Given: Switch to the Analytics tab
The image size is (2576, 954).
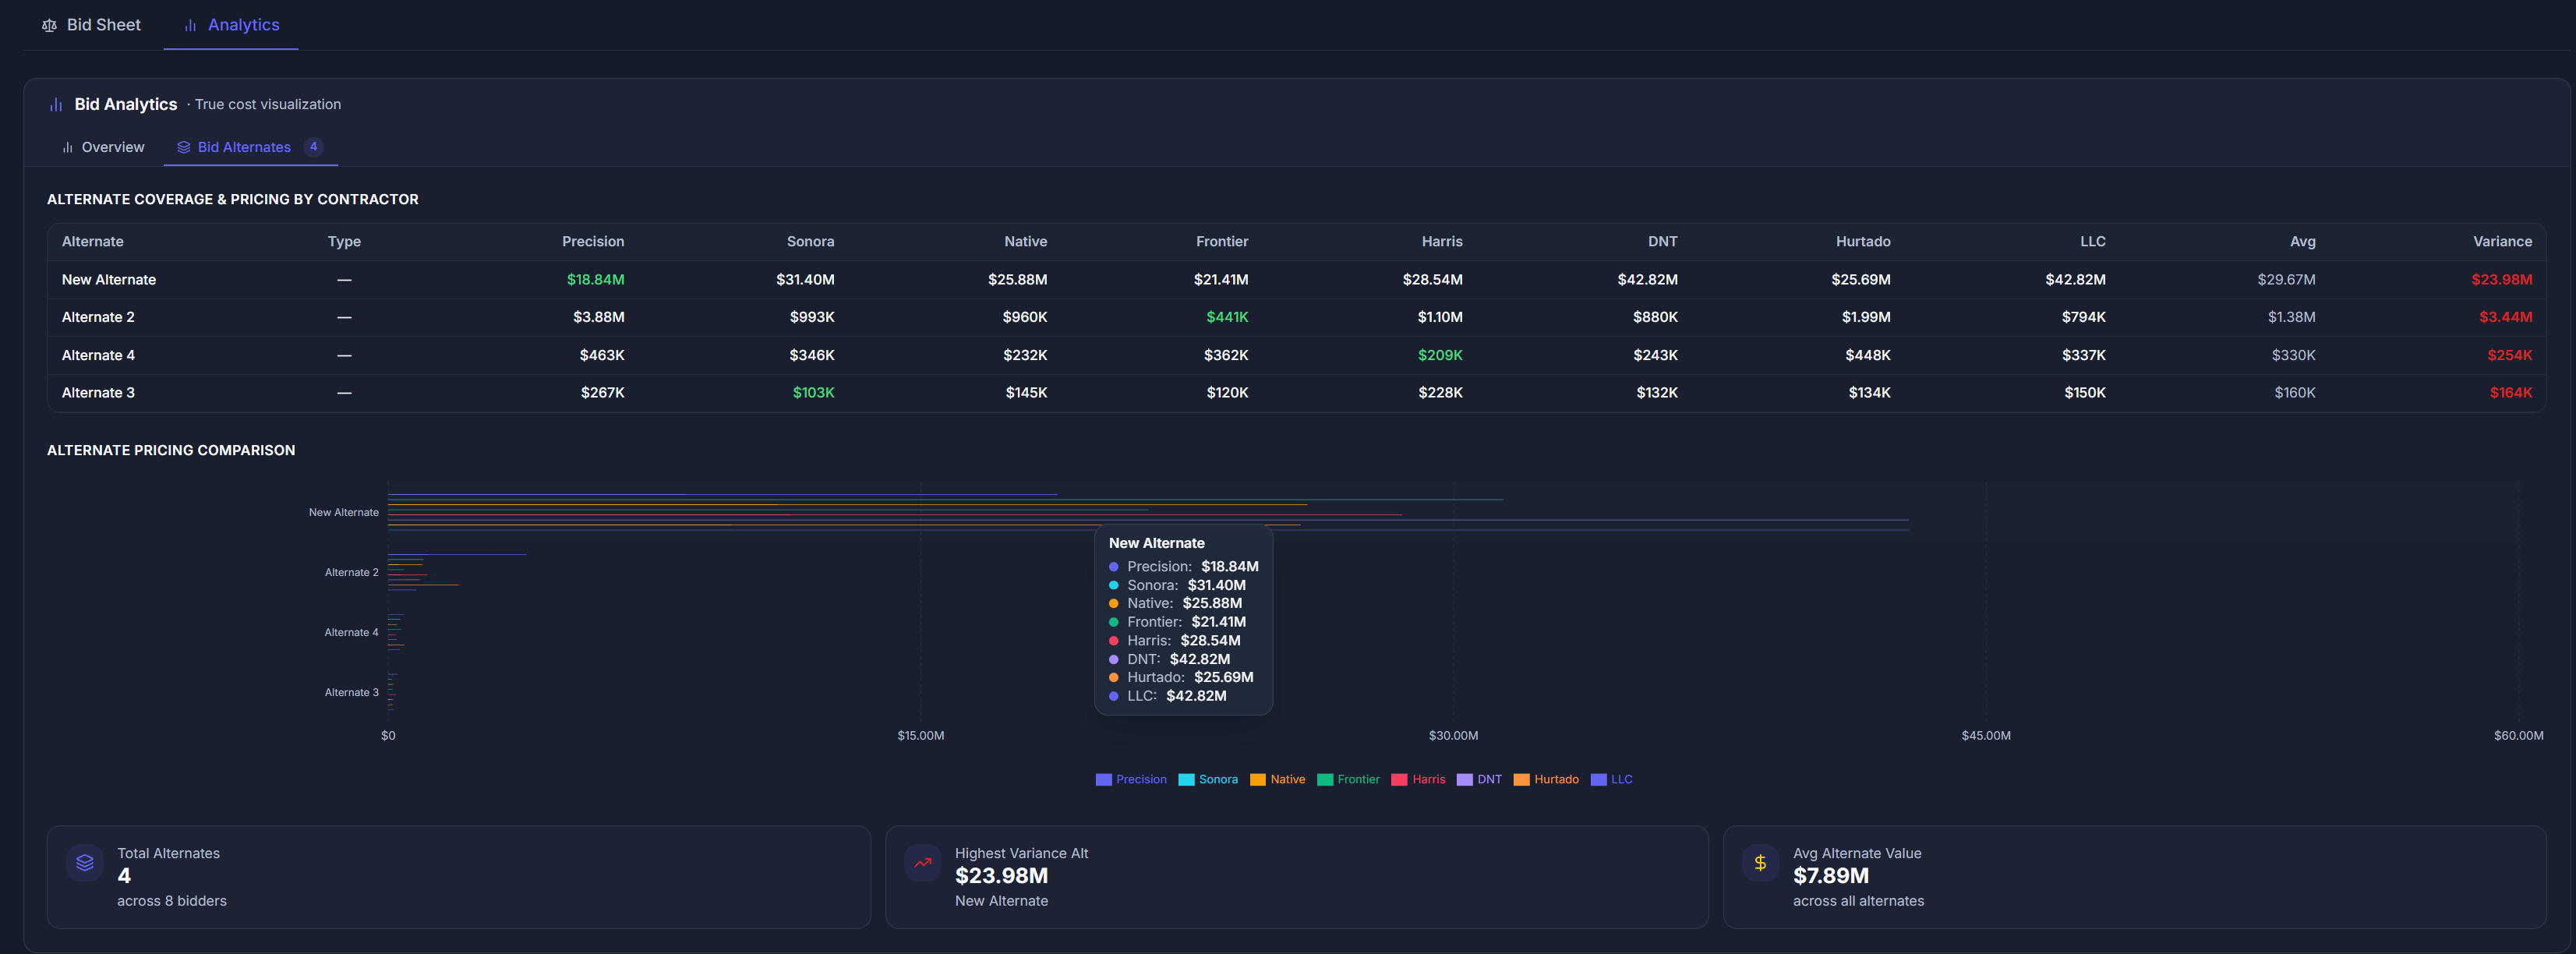Looking at the screenshot, I should point(231,25).
